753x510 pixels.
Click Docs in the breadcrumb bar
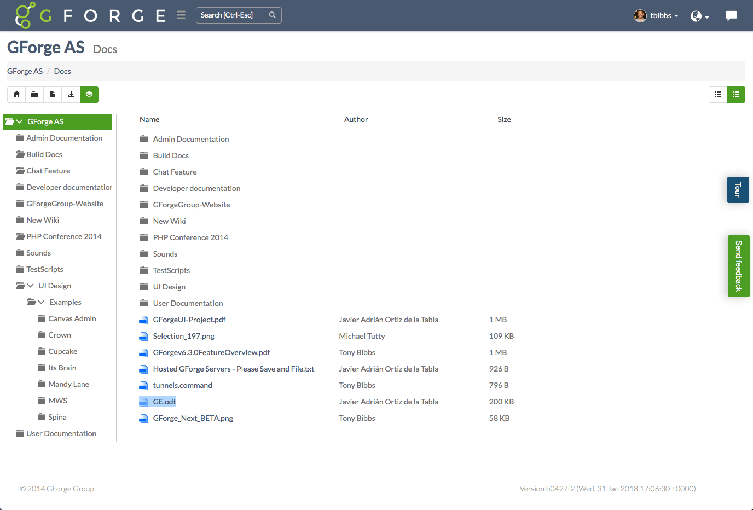coord(62,71)
